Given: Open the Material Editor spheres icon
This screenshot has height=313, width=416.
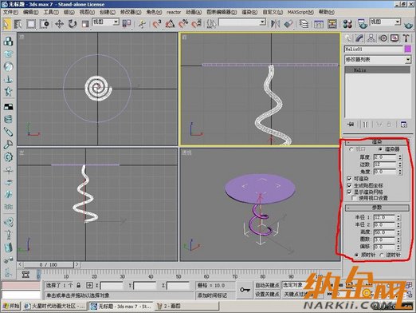Looking at the screenshot, I should tap(347, 24).
